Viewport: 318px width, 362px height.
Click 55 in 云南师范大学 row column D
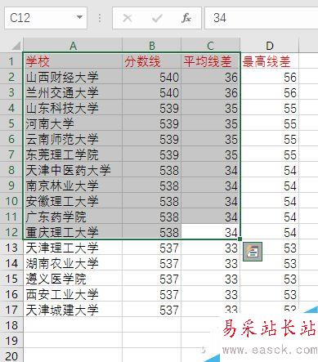270,139
